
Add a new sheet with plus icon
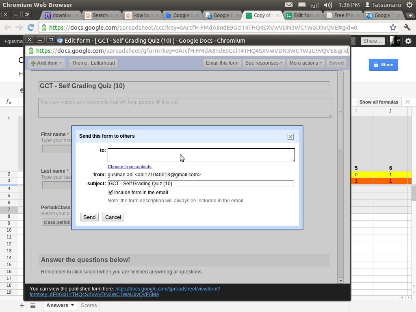pos(22,305)
